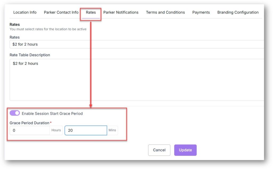273x169 pixels.
Task: Click the Grace Period Duration field label
Action: 29,123
